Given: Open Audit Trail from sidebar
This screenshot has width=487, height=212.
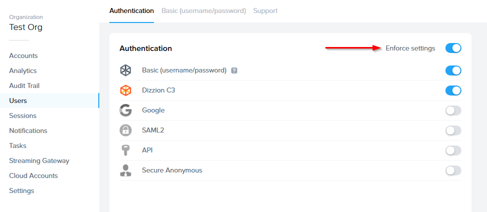Looking at the screenshot, I should (x=24, y=85).
